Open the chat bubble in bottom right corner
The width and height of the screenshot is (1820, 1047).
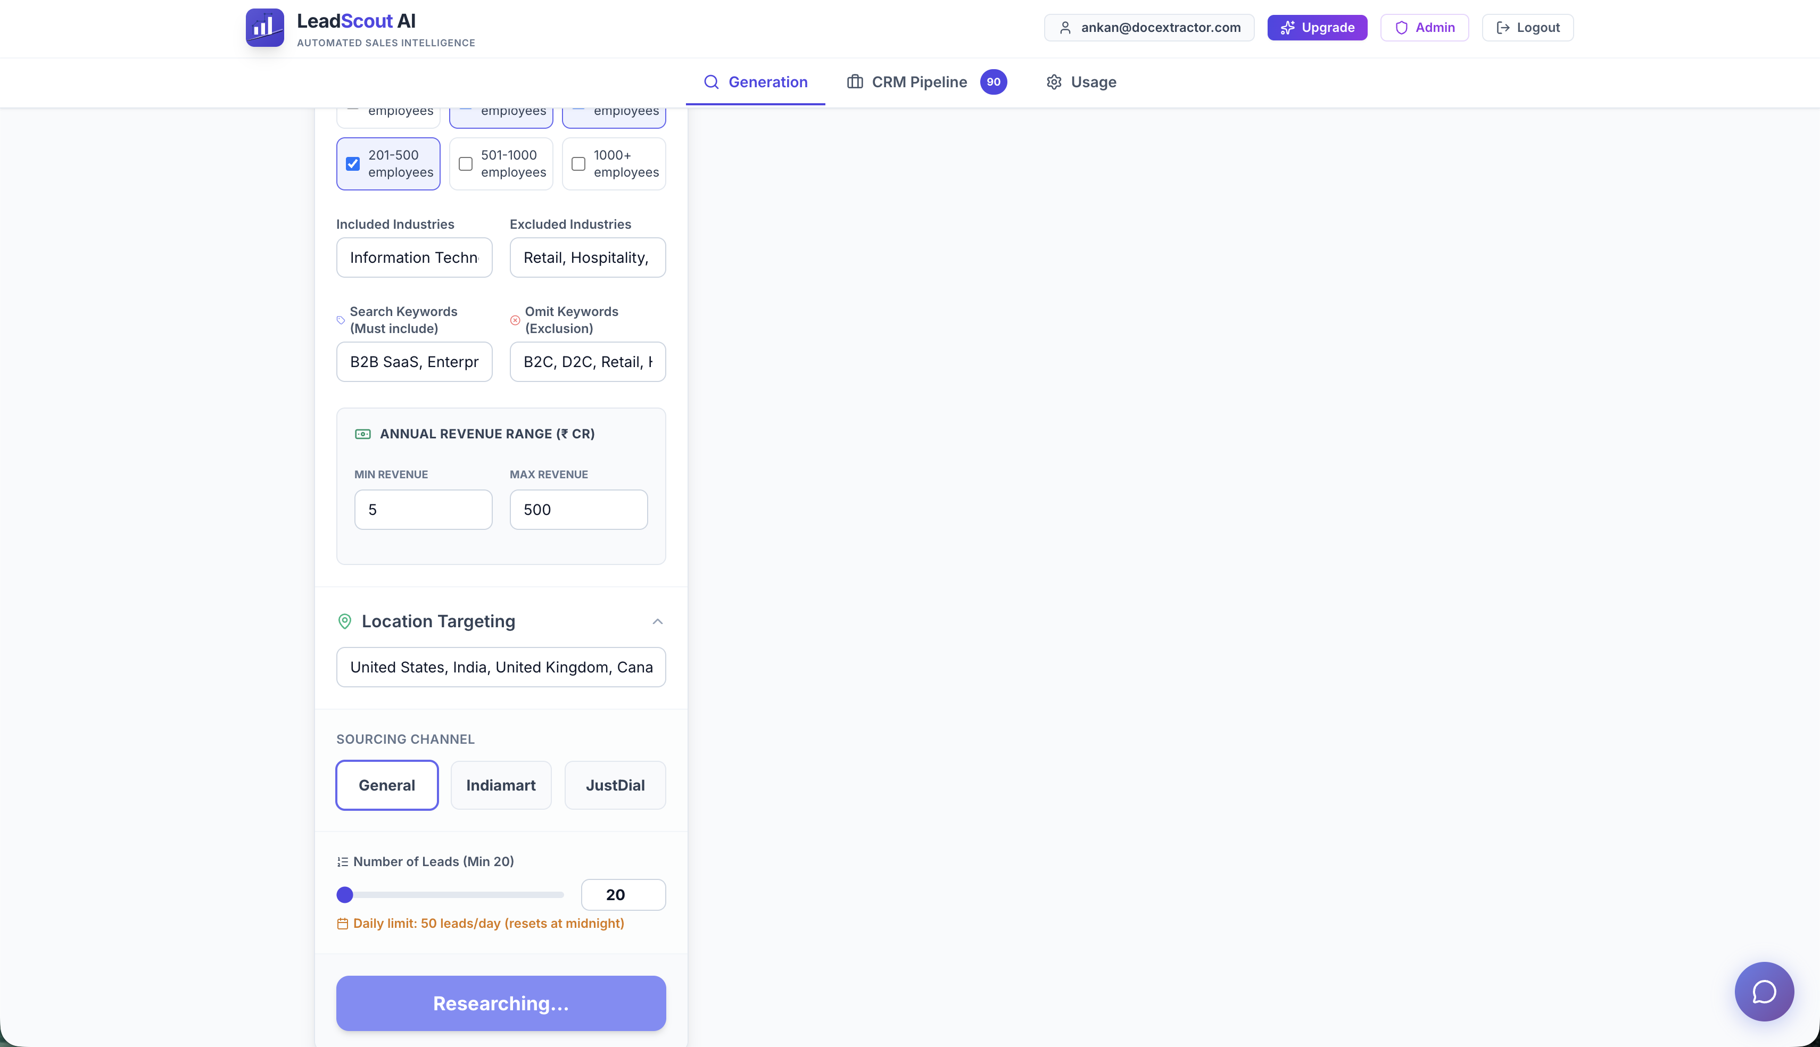[1765, 992]
